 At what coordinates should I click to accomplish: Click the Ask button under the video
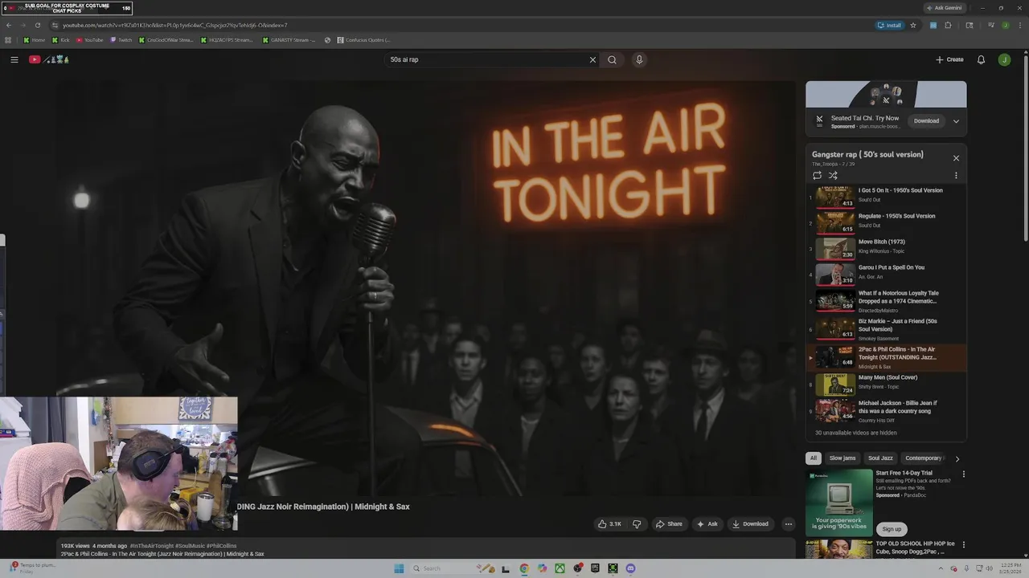pyautogui.click(x=707, y=523)
